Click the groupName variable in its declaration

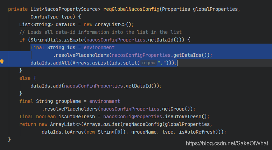pyautogui.click(x=68, y=101)
